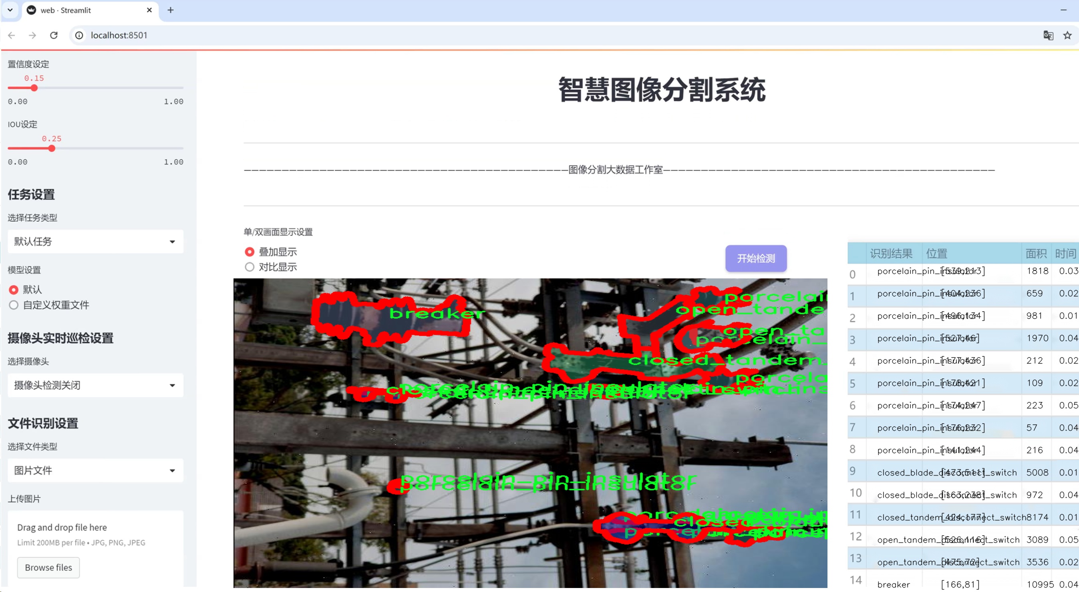Click area value 659 in table
The image size is (1079, 592).
(x=1034, y=293)
